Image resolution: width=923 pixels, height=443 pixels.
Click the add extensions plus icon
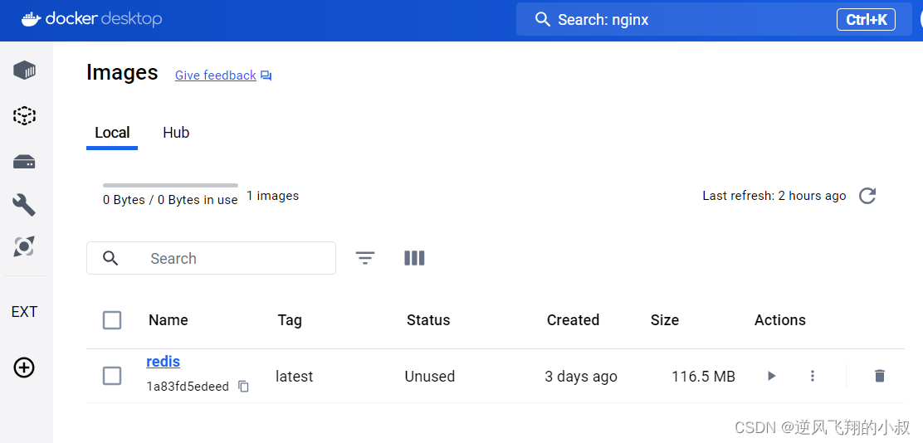(x=24, y=368)
